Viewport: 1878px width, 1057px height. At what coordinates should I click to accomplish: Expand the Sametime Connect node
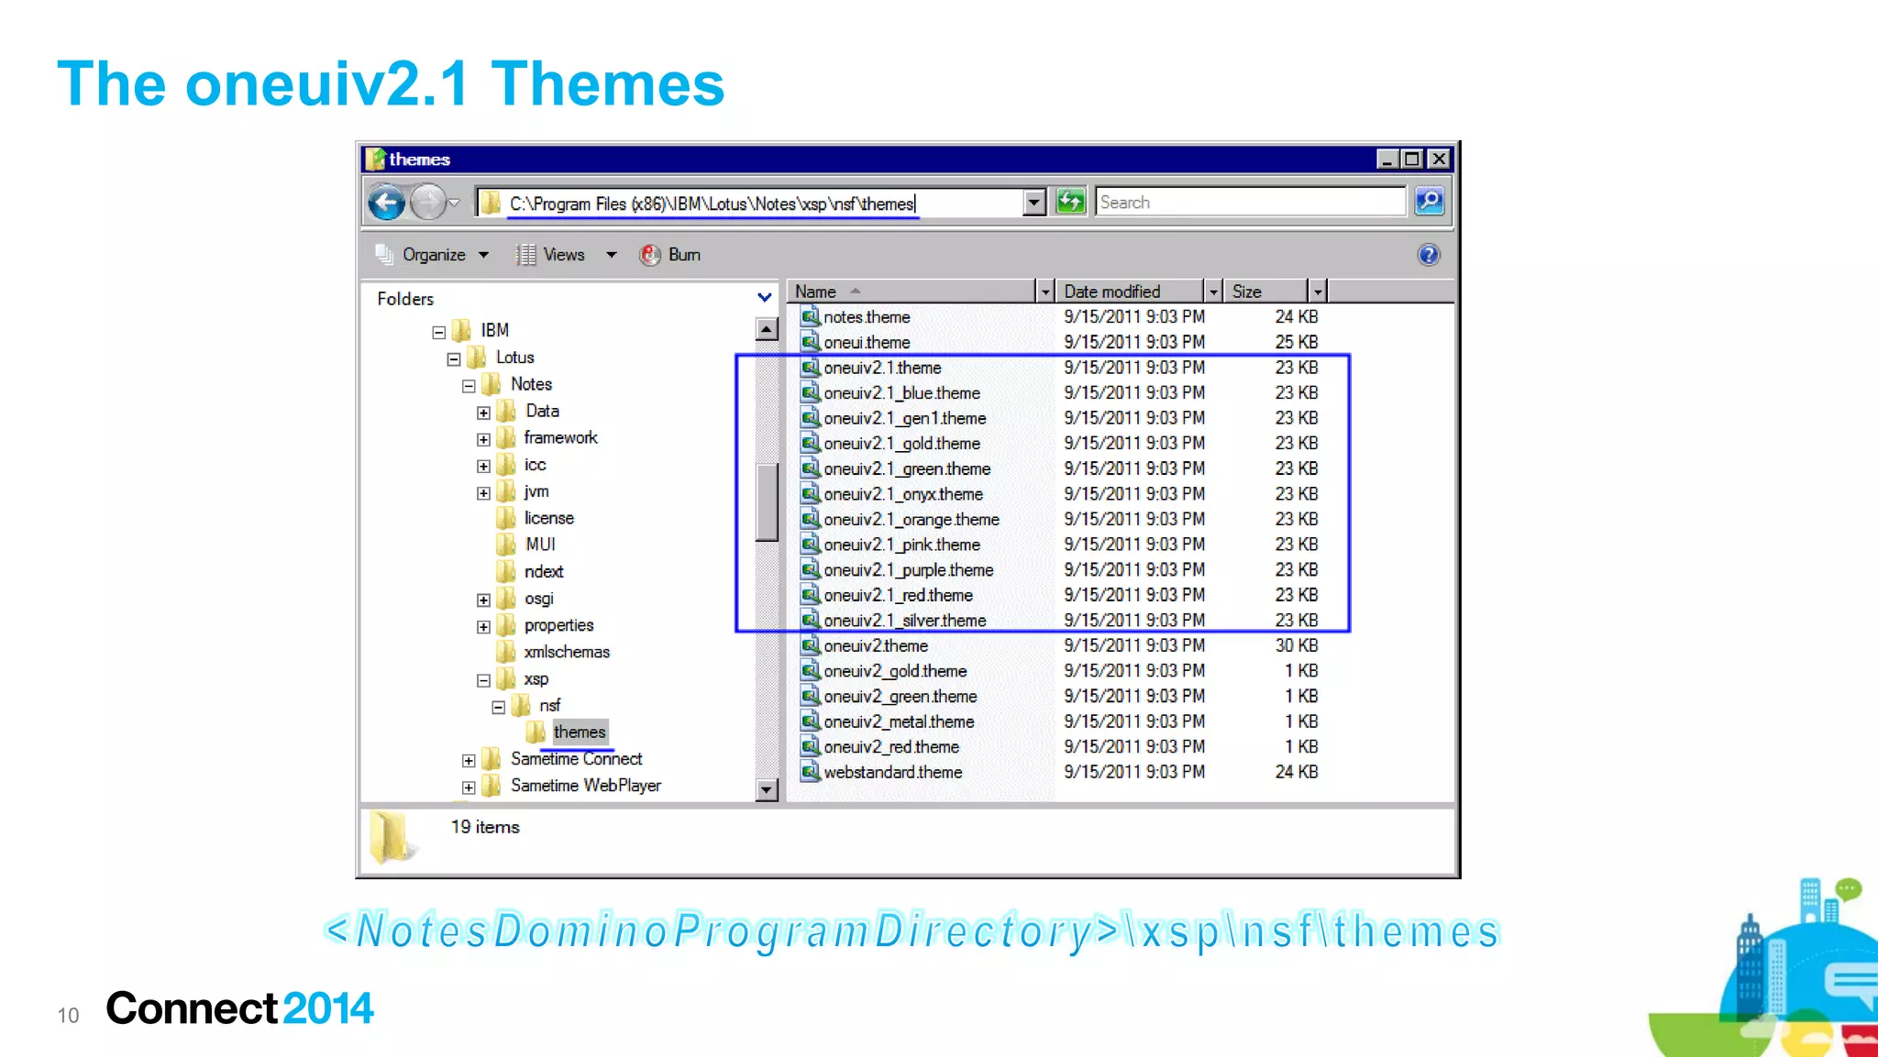click(x=469, y=760)
